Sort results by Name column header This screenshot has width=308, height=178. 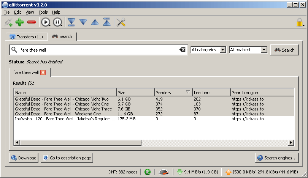click(x=65, y=93)
